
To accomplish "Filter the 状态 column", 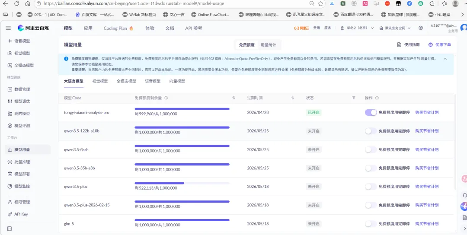I will pos(354,98).
